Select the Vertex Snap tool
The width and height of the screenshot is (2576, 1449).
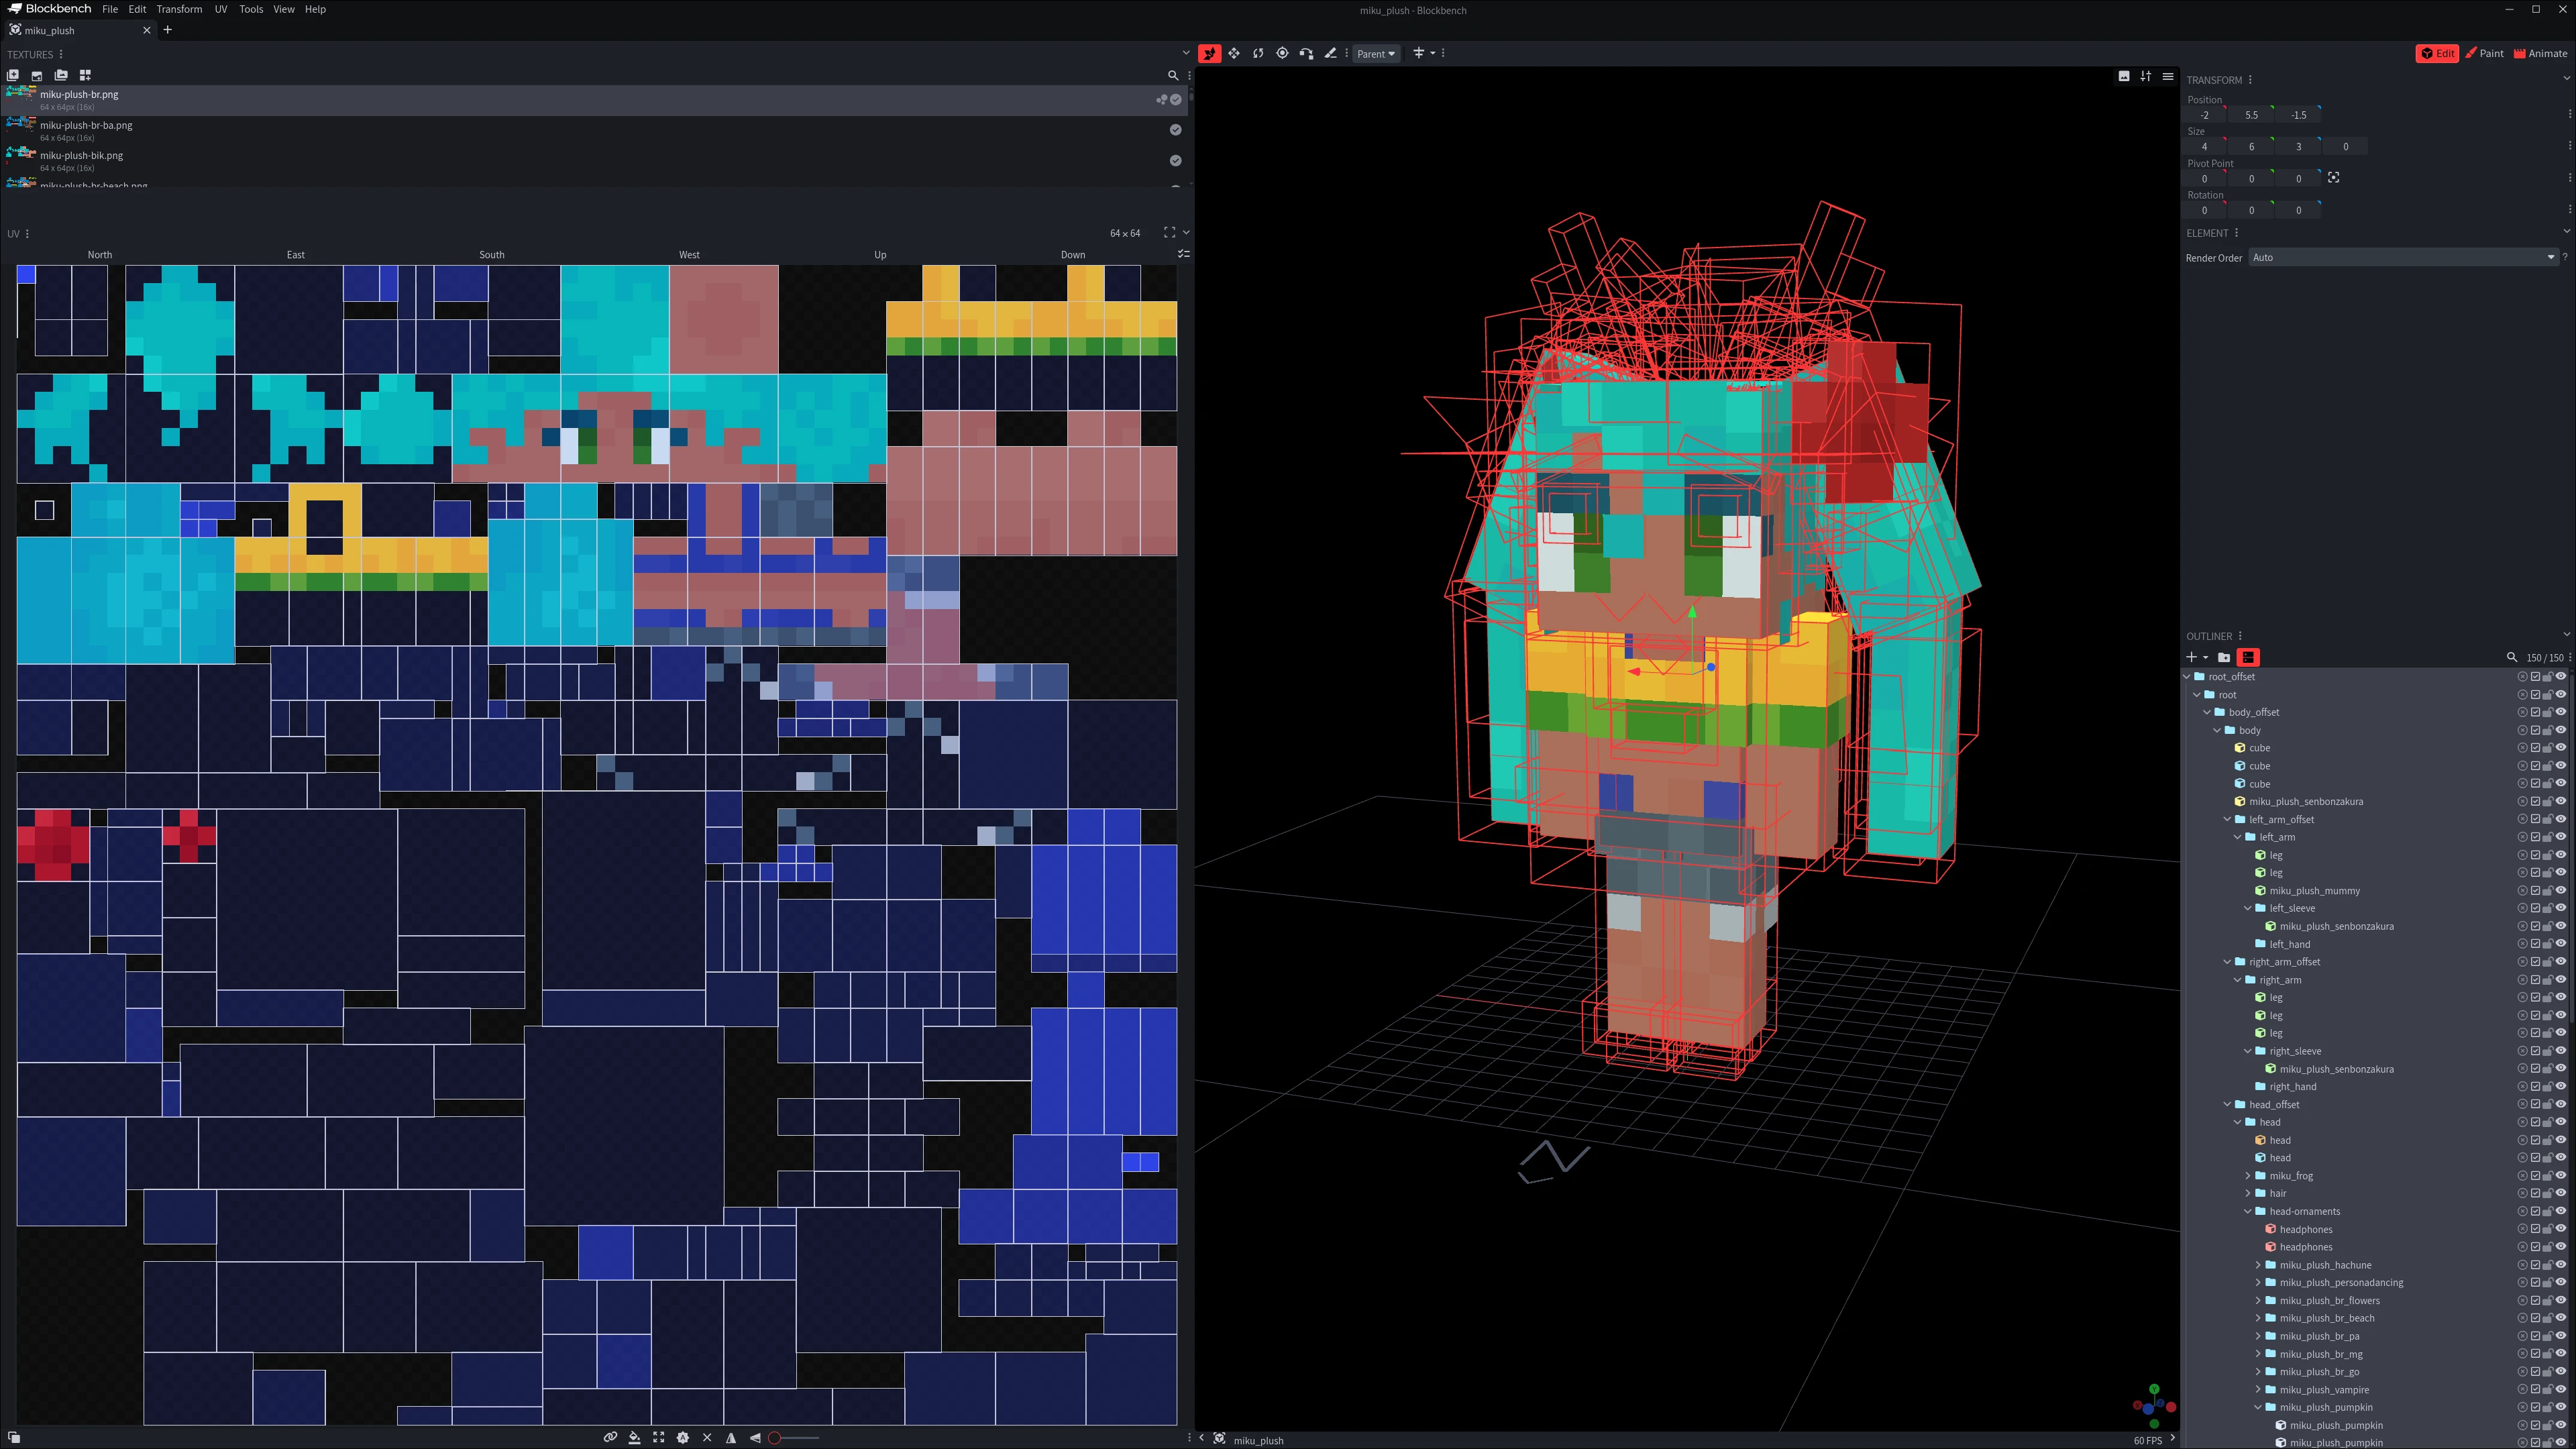pos(1306,53)
